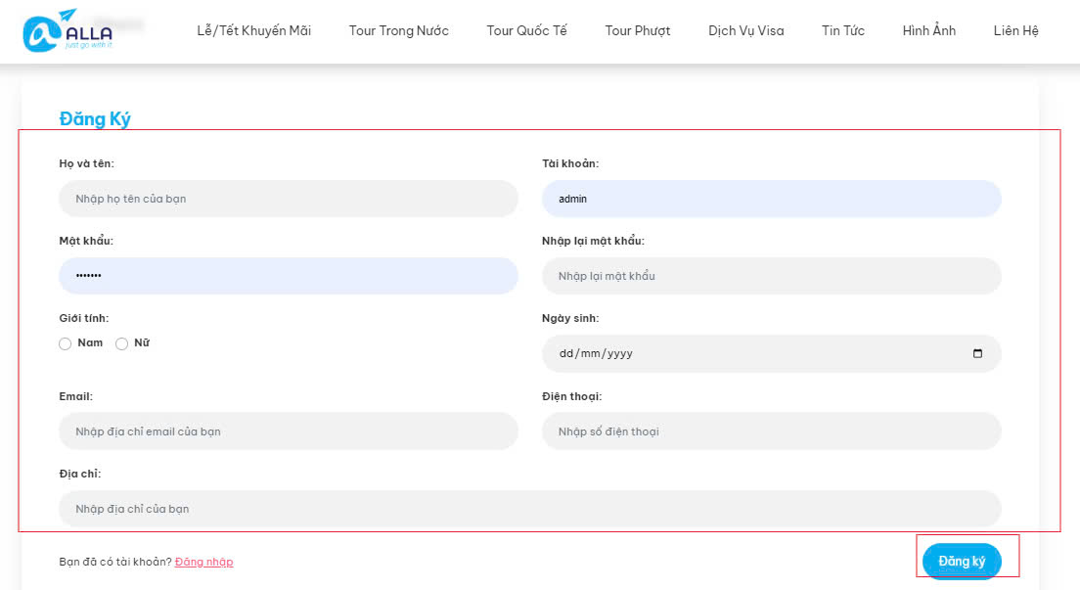
Task: Focus the Họ và tên input field
Action: [x=289, y=199]
